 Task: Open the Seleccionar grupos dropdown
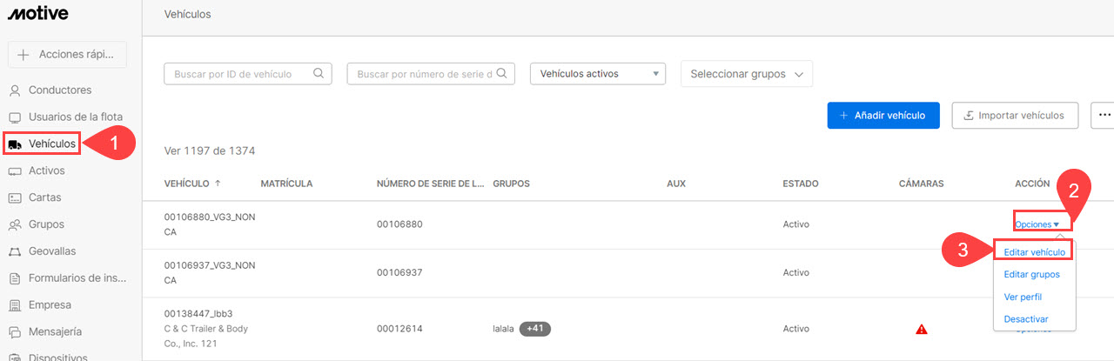click(746, 74)
